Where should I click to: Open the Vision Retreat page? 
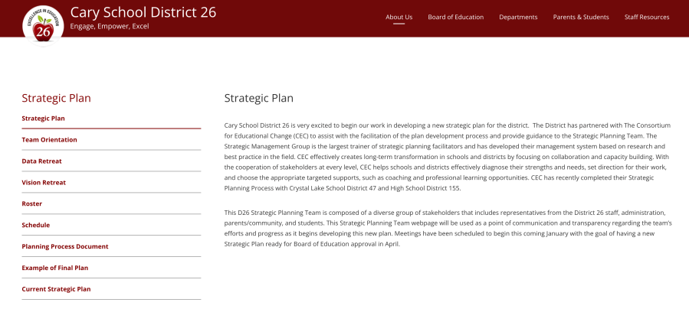click(x=44, y=183)
